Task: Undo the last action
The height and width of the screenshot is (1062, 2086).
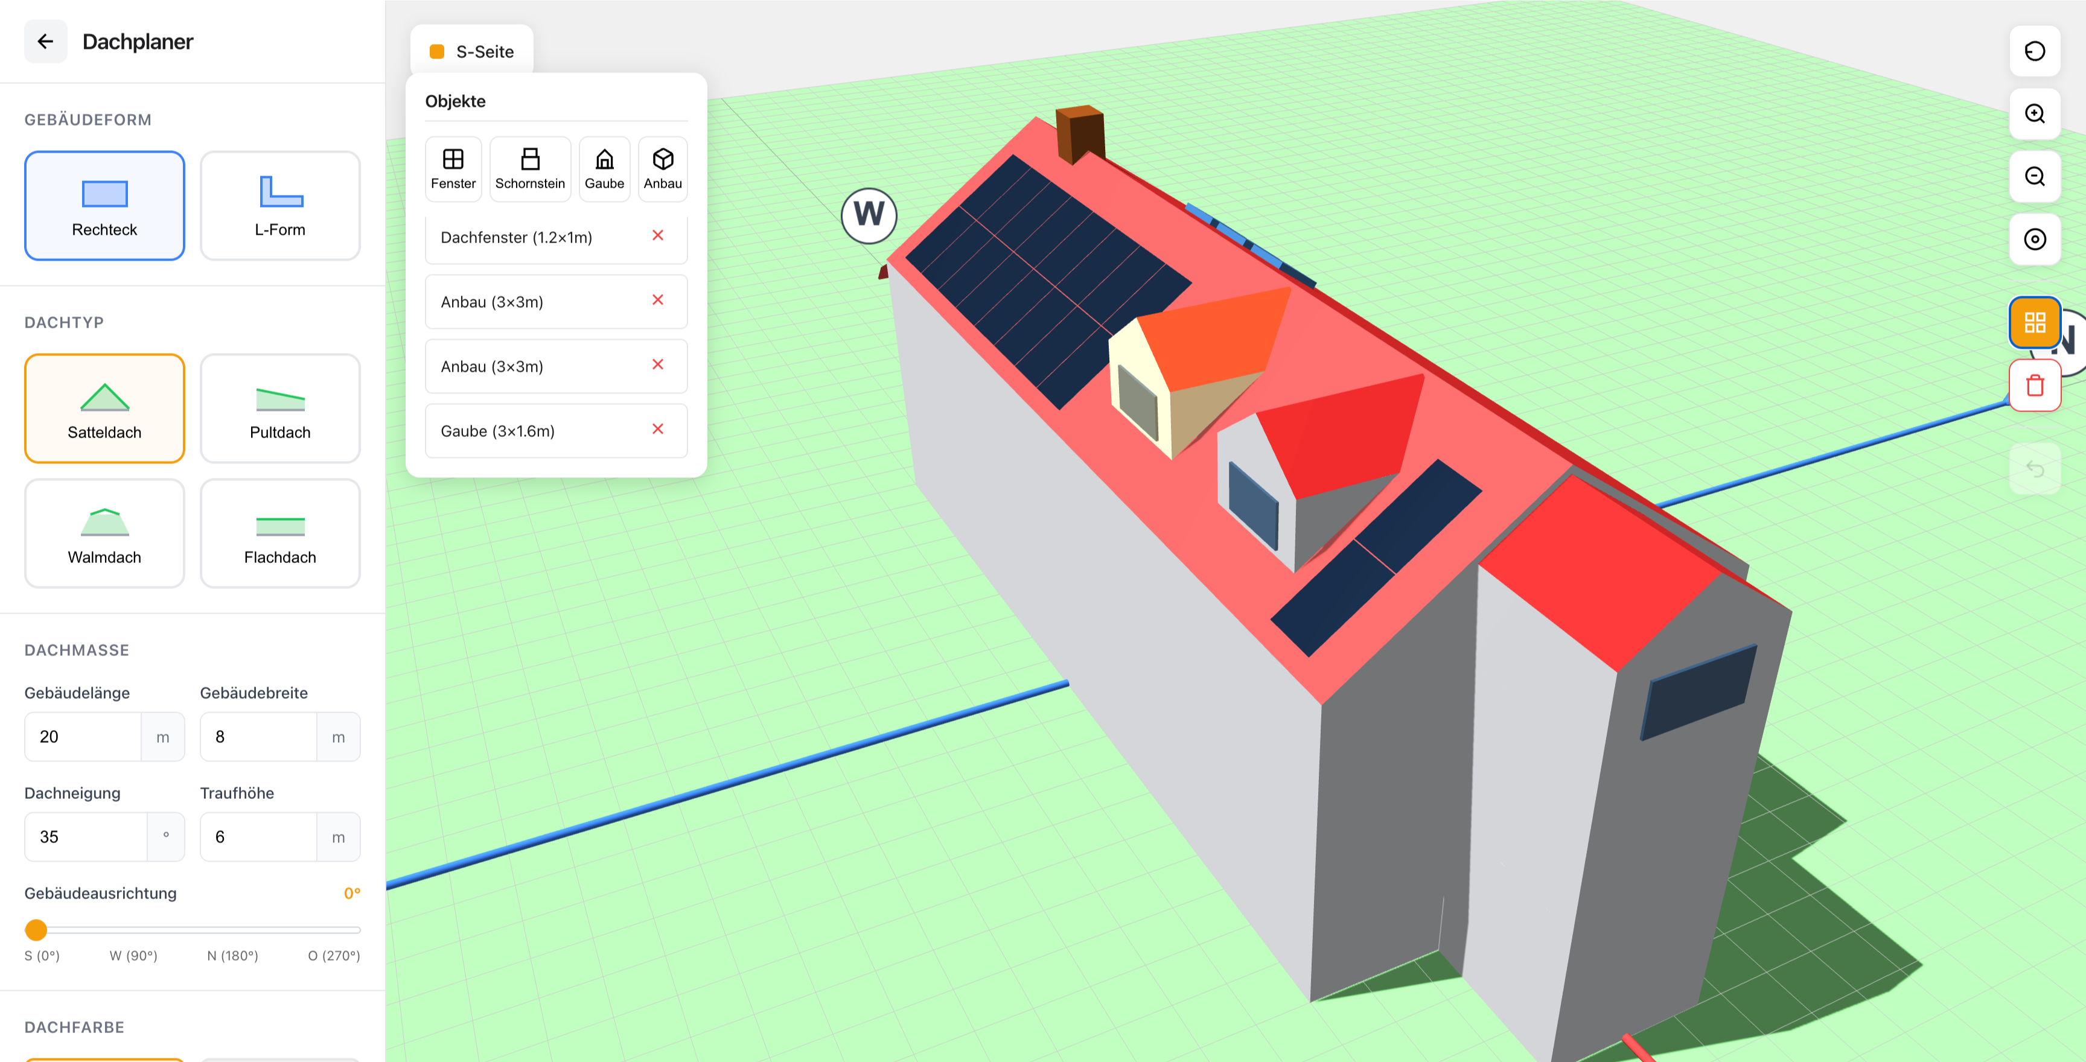Action: [x=2034, y=468]
